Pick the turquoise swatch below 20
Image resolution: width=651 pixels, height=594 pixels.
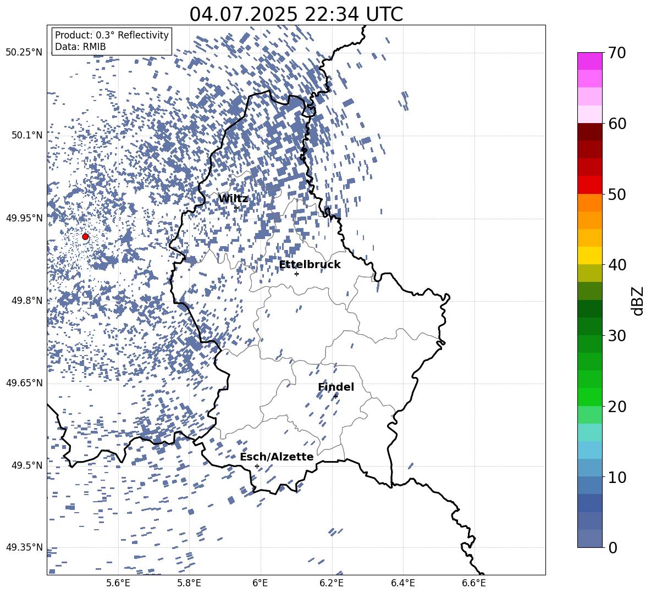[x=590, y=432]
